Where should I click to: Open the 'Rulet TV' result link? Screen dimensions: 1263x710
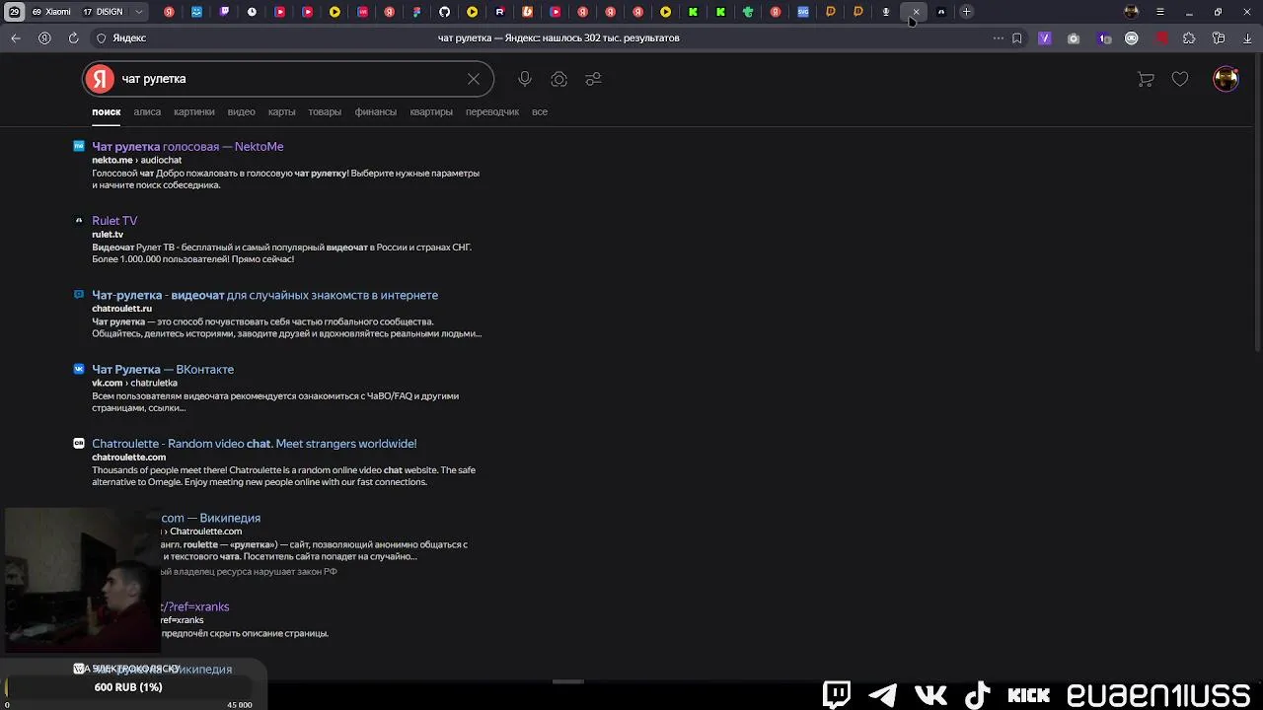point(114,221)
